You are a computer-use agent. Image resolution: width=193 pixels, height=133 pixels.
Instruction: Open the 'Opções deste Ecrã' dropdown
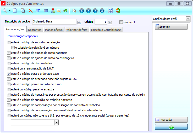tap(188, 19)
